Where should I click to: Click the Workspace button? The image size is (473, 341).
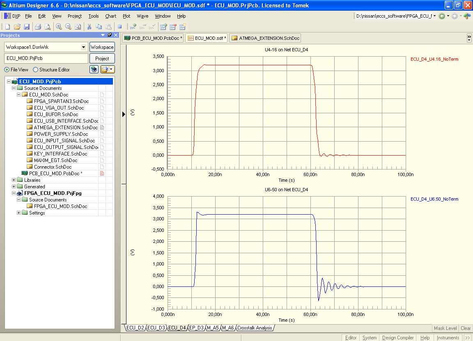tap(102, 47)
